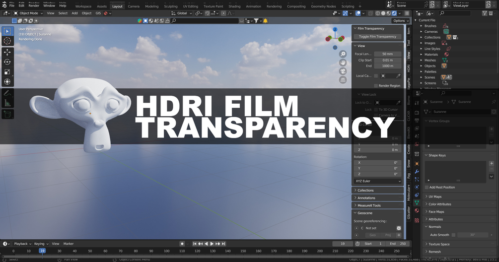499x262 pixels.
Task: Open the Material properties tab icon
Action: [x=417, y=210]
